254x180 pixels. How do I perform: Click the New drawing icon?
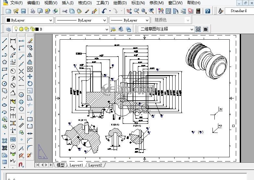tap(8, 11)
